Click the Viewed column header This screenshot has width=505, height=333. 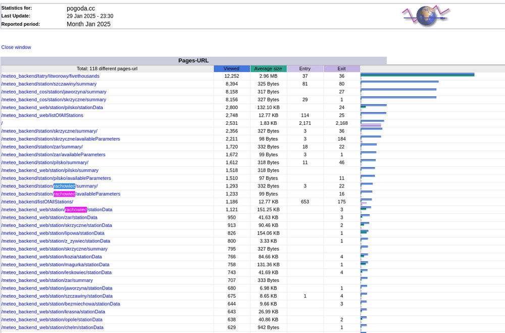pyautogui.click(x=231, y=69)
